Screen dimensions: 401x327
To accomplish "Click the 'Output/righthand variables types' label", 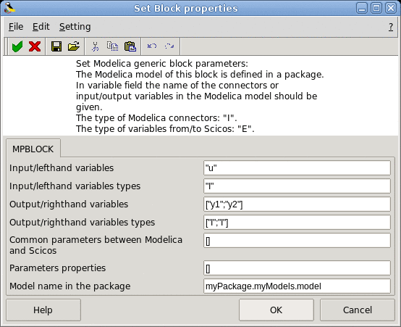I will pos(82,222).
